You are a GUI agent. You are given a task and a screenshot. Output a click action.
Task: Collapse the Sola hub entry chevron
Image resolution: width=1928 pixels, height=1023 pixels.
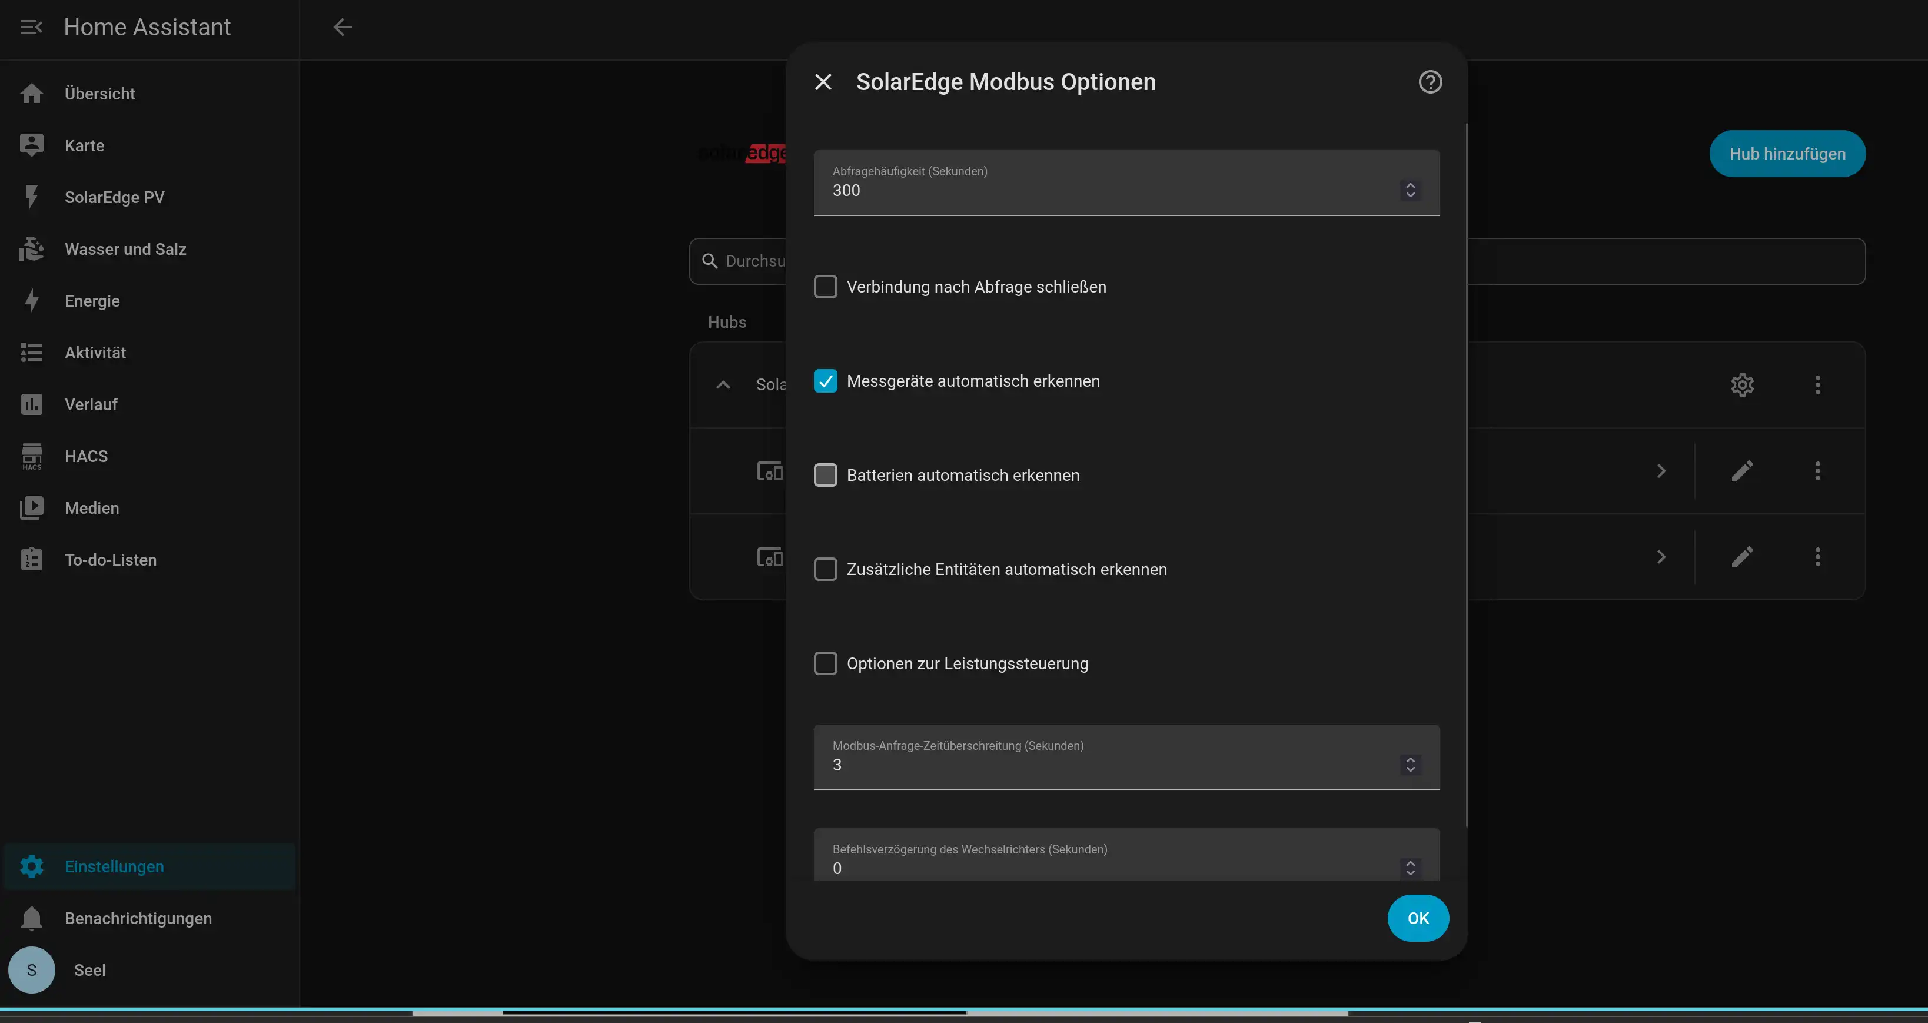tap(722, 384)
